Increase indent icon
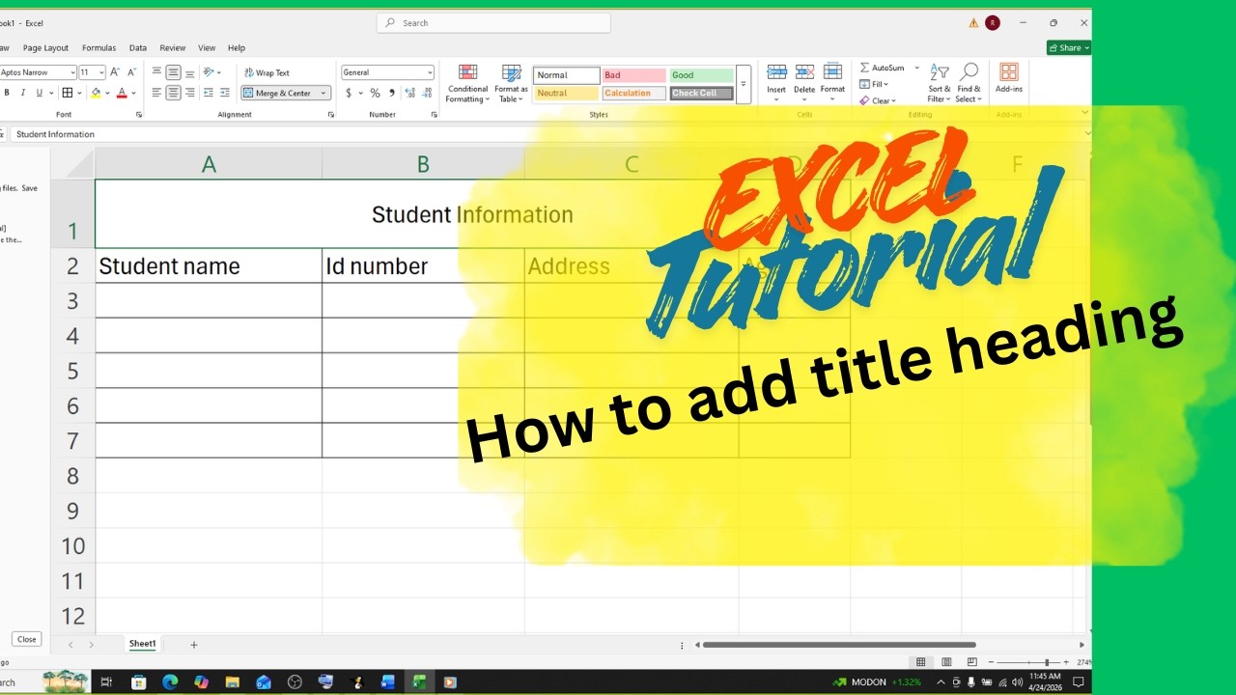The width and height of the screenshot is (1236, 695). click(x=224, y=93)
